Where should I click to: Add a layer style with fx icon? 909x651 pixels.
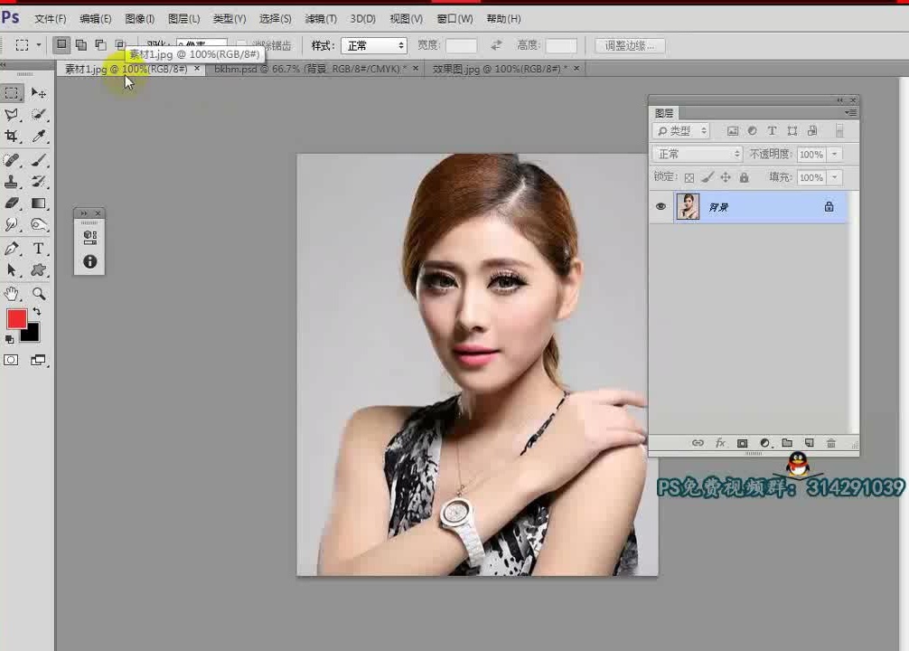[720, 443]
